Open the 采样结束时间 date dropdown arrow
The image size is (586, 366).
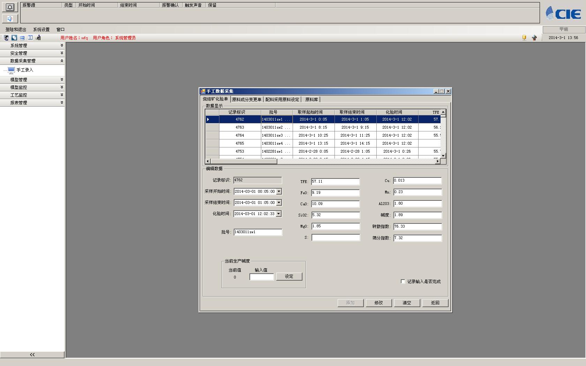tap(279, 203)
